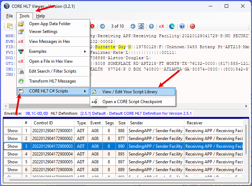Click the Receiver column header

tap(213, 123)
